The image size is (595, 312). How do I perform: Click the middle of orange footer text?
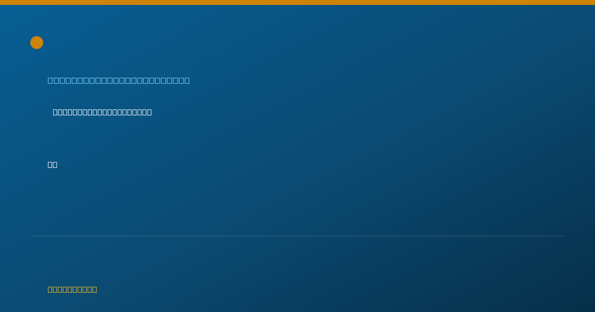pos(72,290)
